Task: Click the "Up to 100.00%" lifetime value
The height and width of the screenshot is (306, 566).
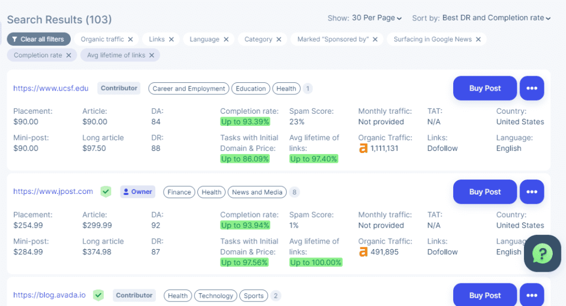Action: click(x=316, y=262)
